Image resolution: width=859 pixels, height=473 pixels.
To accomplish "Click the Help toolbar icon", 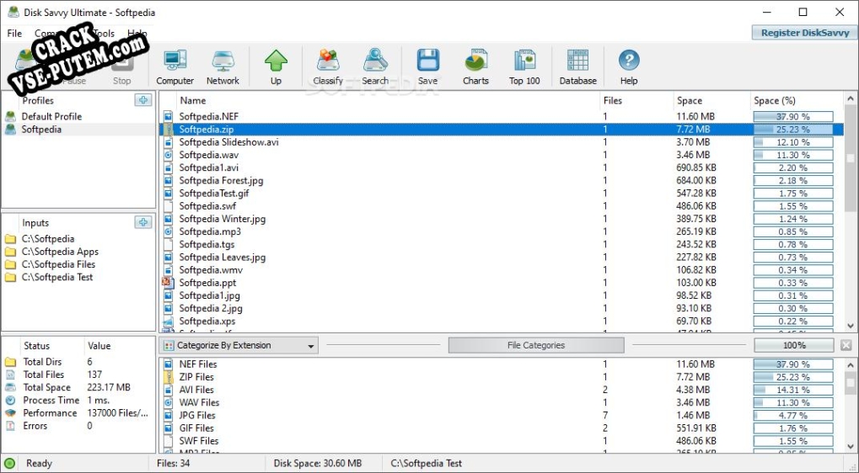I will tap(629, 66).
